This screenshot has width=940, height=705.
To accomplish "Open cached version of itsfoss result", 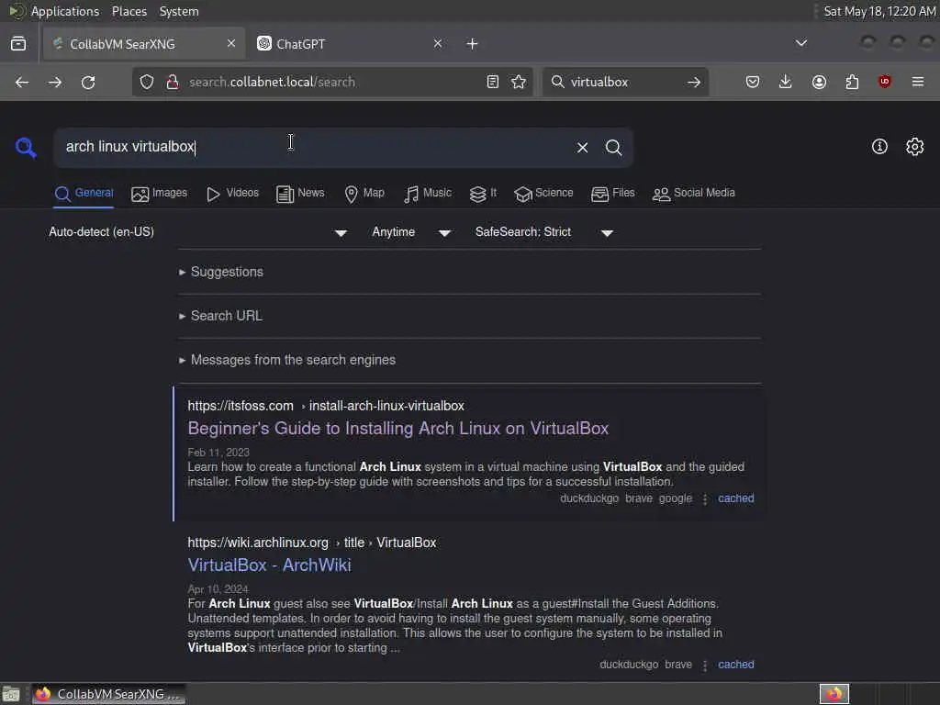I will pyautogui.click(x=736, y=498).
